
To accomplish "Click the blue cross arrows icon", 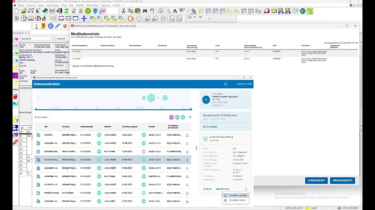I will coord(84,18).
